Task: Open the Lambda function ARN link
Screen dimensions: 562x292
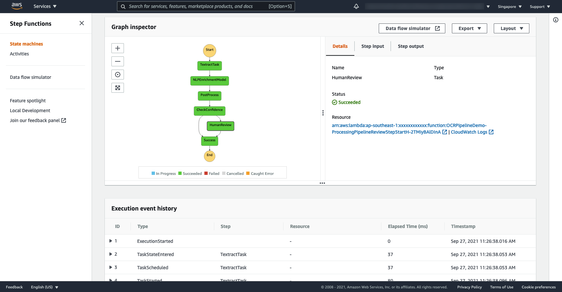Action: click(x=409, y=129)
